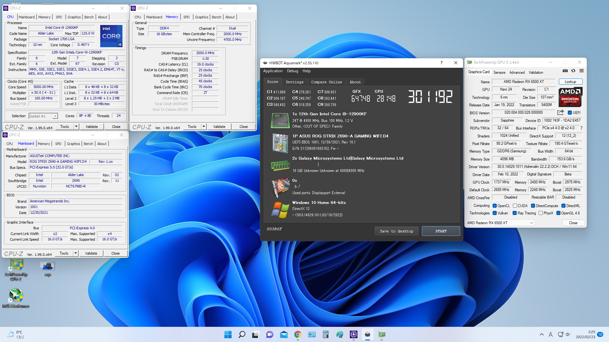Toggle the UEFI checkbox in GPU-Z

point(570,113)
